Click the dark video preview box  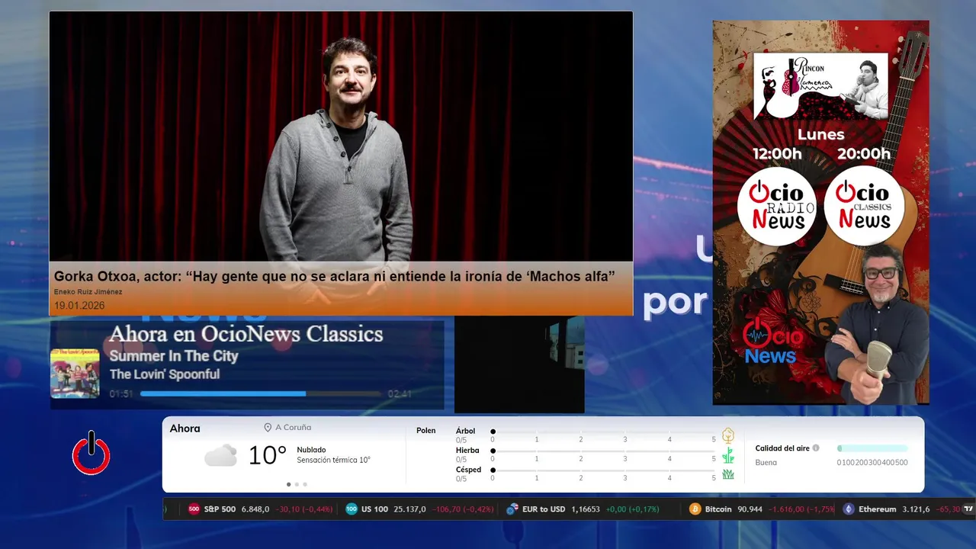[519, 364]
